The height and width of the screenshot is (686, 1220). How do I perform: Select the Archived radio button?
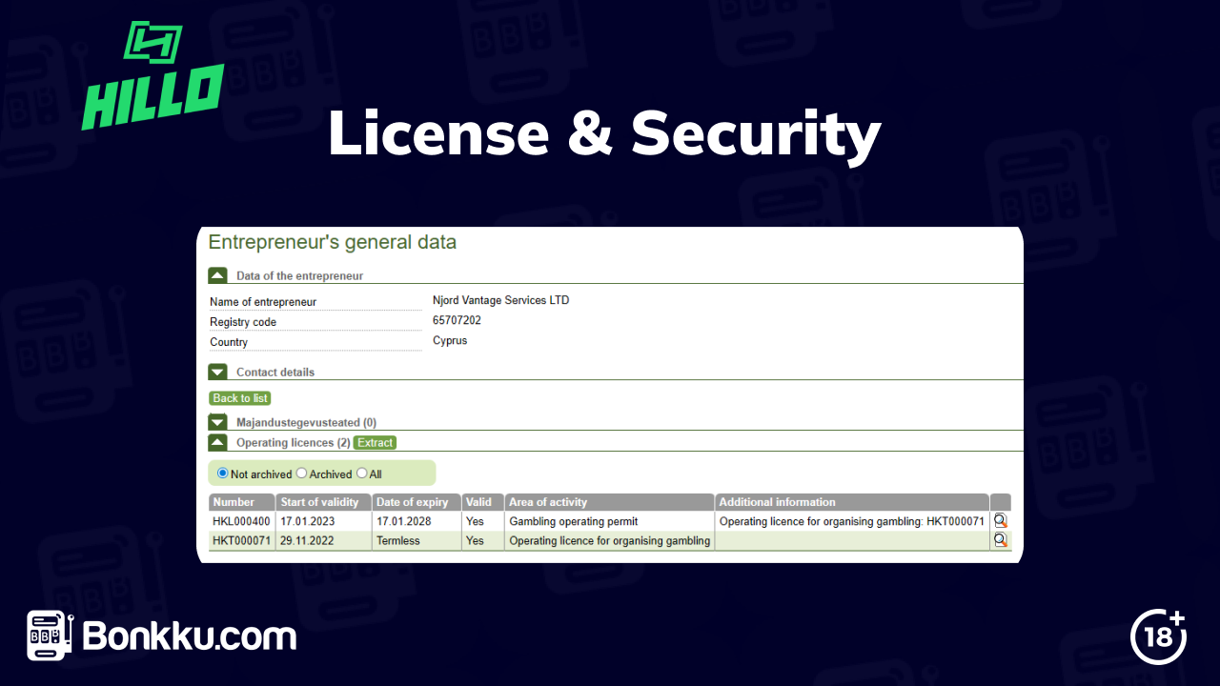click(x=301, y=474)
